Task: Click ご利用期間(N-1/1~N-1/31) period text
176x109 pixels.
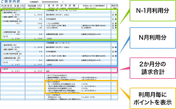Action: (61, 10)
